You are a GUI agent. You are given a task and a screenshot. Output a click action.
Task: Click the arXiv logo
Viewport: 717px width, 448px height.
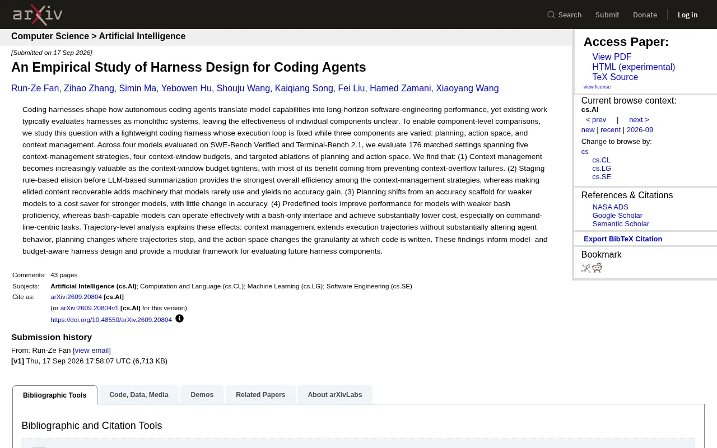point(38,15)
